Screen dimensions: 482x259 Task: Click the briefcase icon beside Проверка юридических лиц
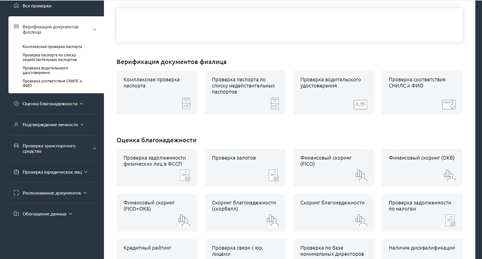[16, 172]
